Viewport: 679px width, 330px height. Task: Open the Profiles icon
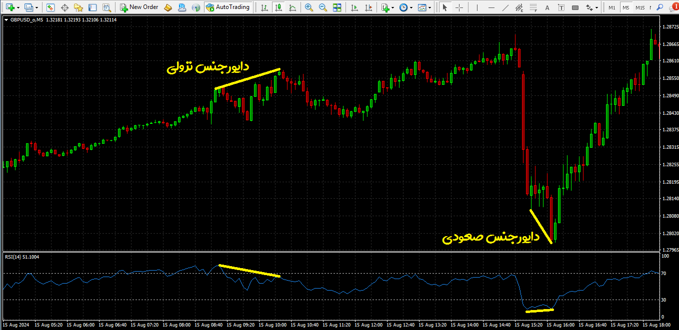pos(28,7)
